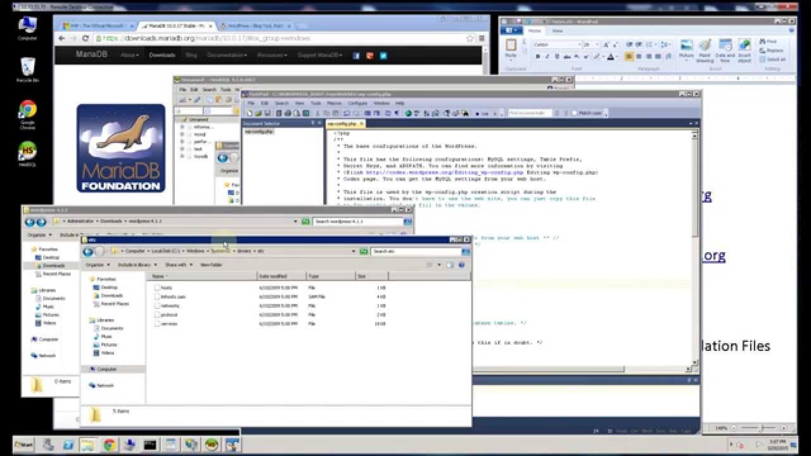811x456 pixels.
Task: Click Downloads in MariaDB navigation bar
Action: pos(162,56)
